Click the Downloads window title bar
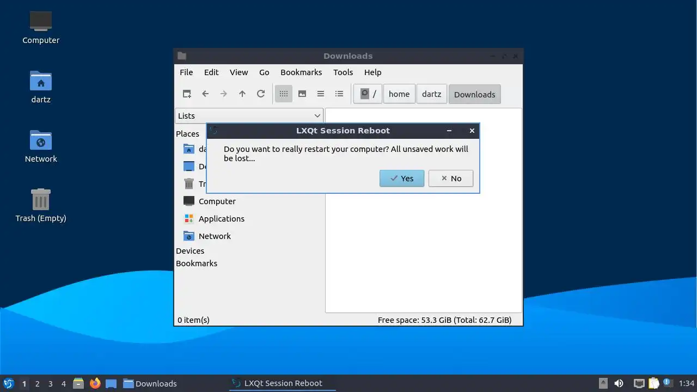 click(348, 56)
